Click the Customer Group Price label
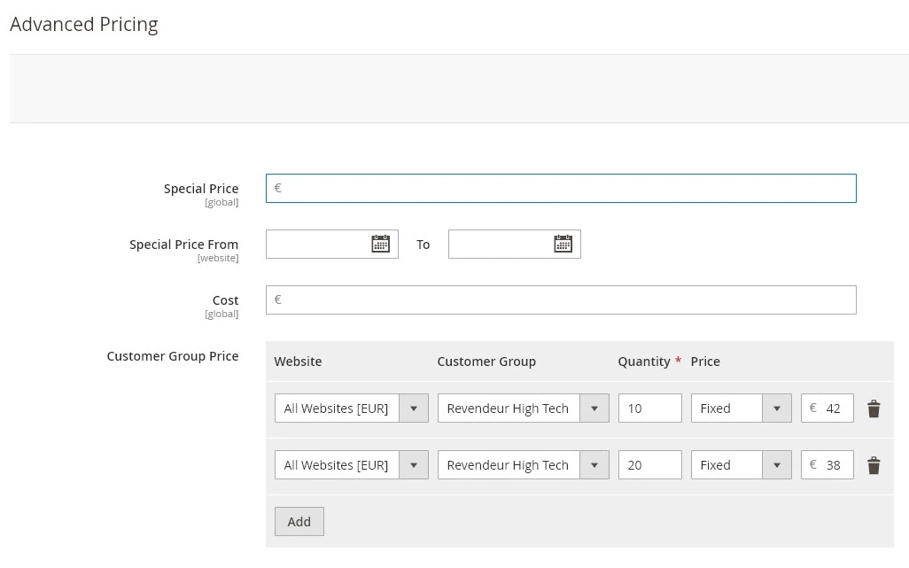 click(x=173, y=356)
